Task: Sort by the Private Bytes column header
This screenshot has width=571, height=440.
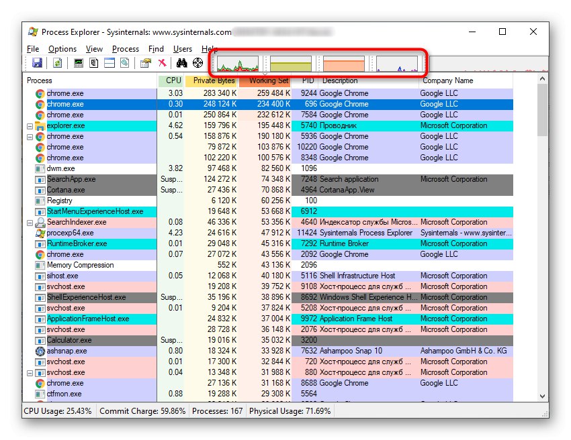Action: [211, 80]
